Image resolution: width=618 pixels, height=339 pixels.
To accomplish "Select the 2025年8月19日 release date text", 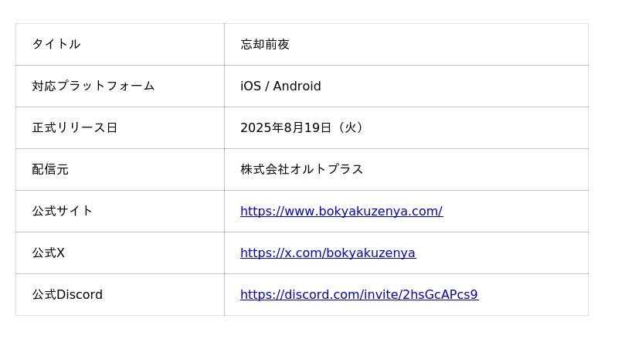I will point(286,128).
